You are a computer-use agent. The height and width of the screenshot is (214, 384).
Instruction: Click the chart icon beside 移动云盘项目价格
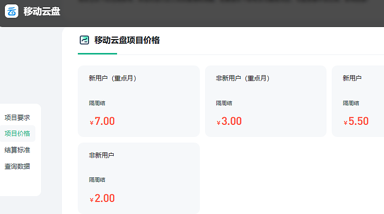tap(84, 40)
